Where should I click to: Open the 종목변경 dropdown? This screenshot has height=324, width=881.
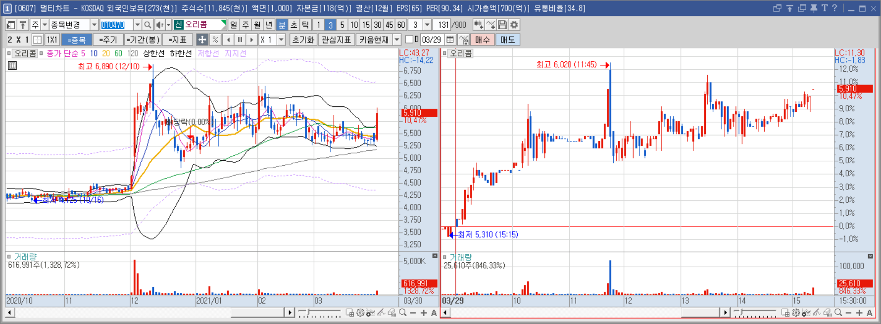tap(94, 25)
